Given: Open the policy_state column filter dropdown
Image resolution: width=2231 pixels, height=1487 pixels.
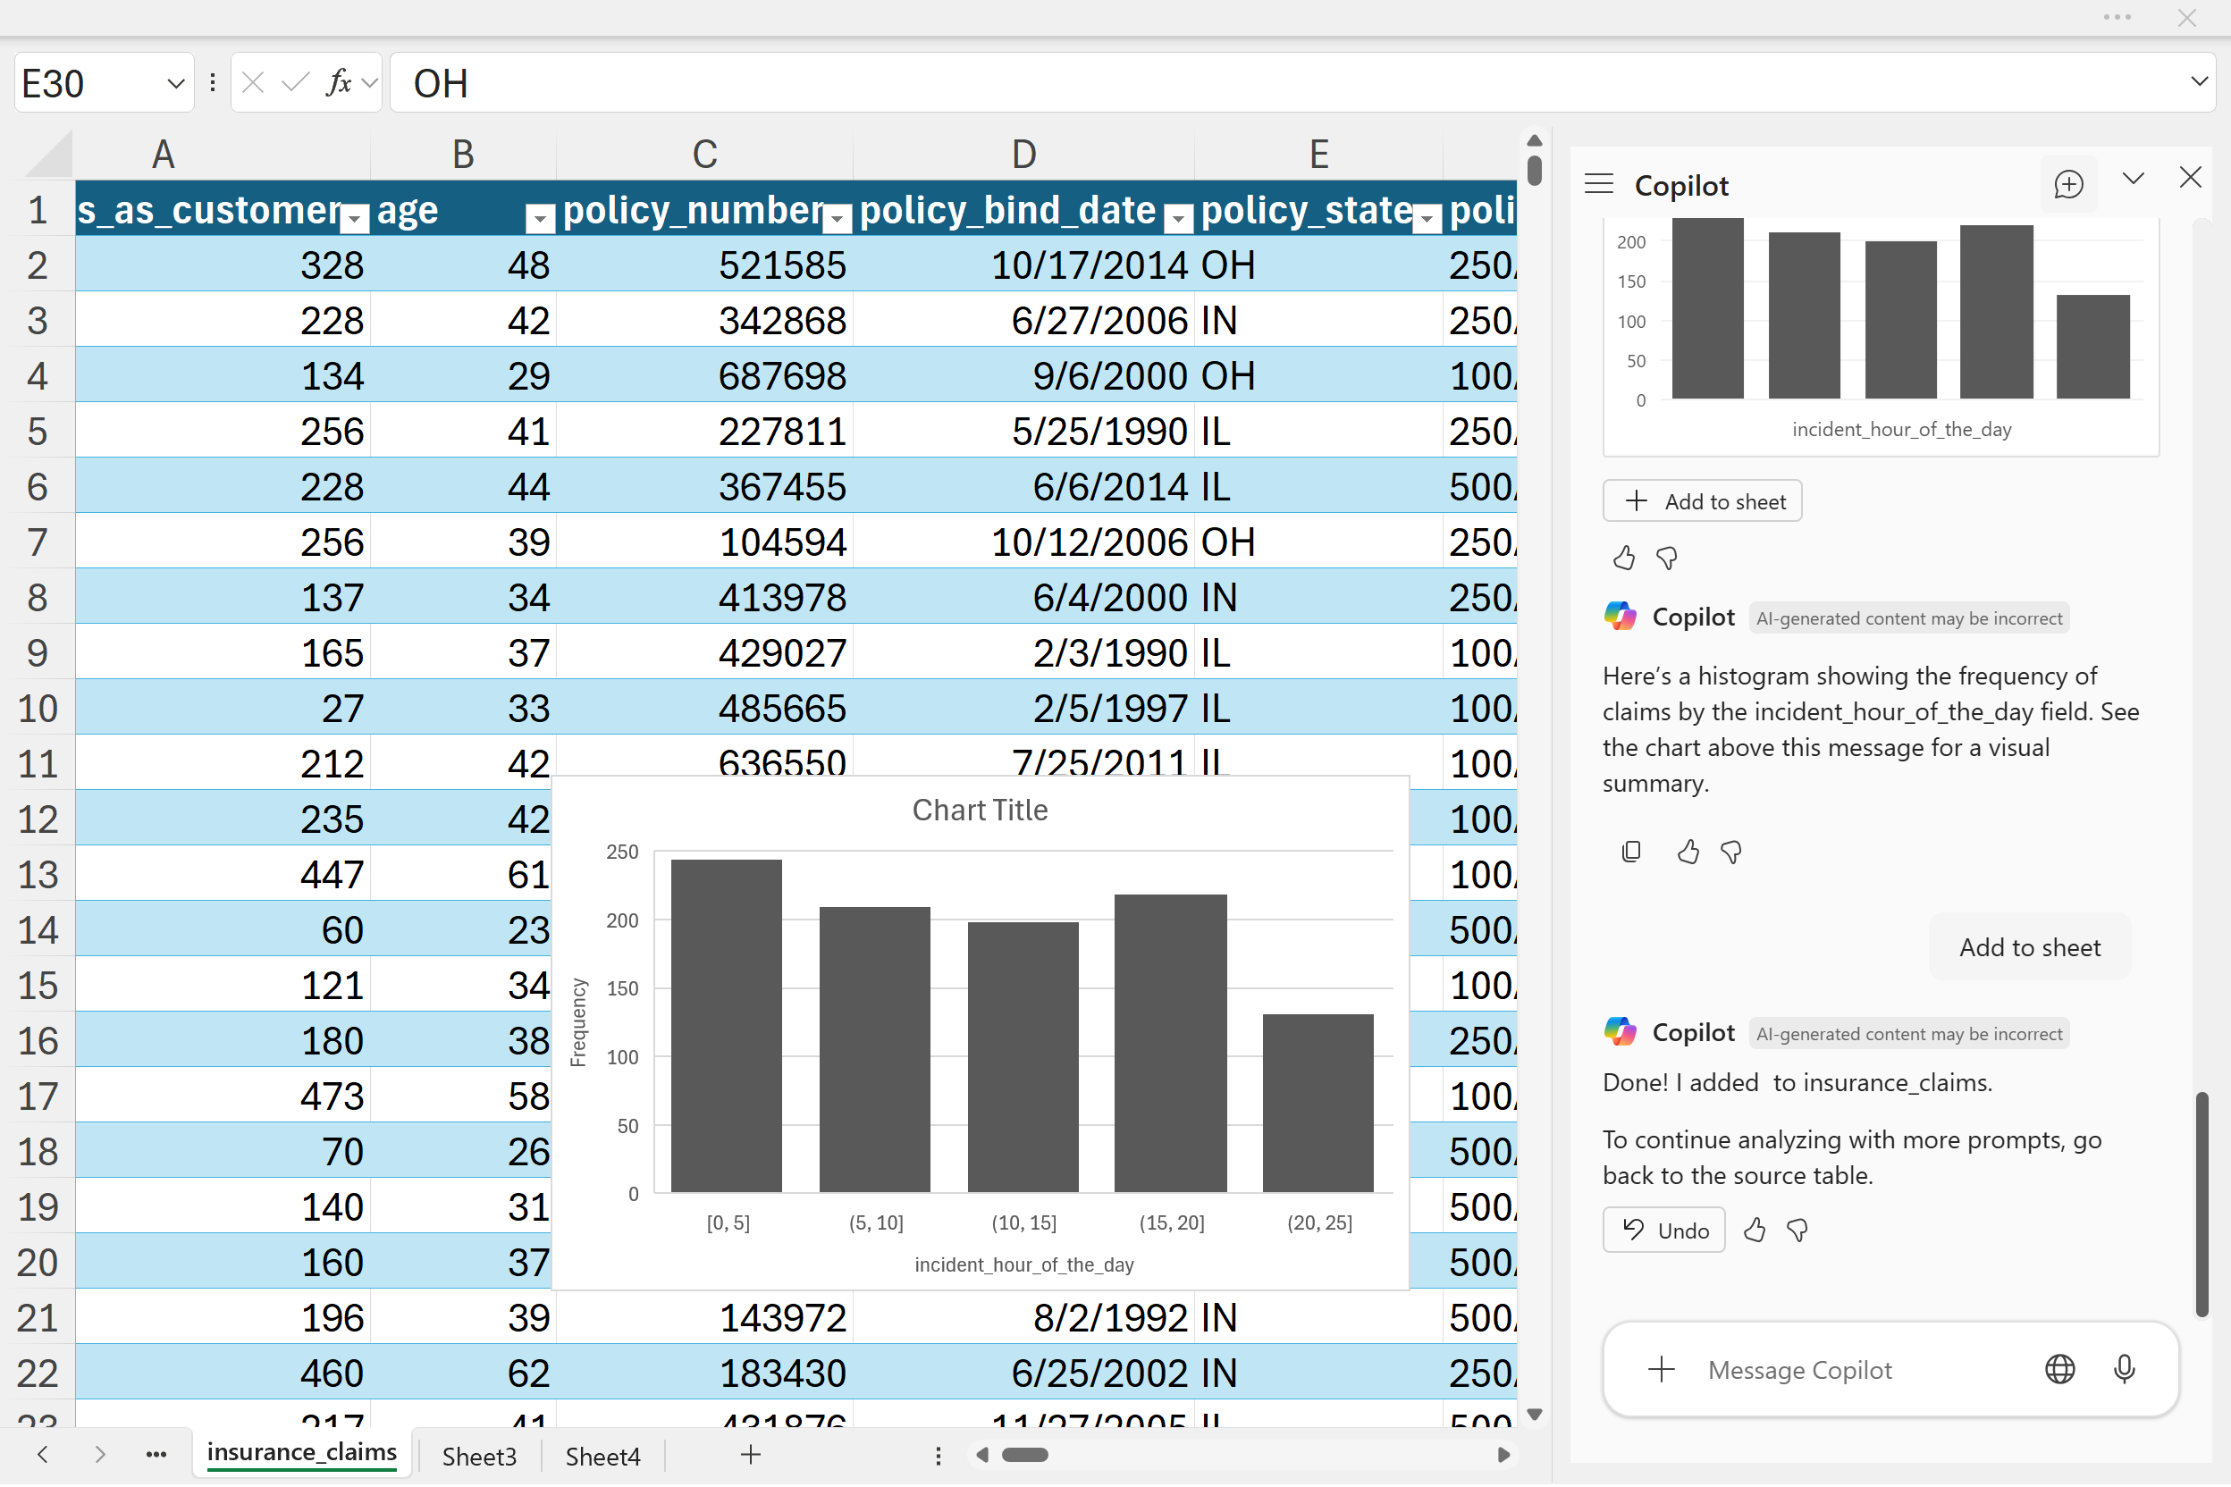Looking at the screenshot, I should [x=1427, y=219].
